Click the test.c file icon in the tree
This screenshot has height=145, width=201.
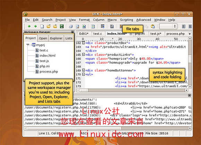(x=37, y=50)
